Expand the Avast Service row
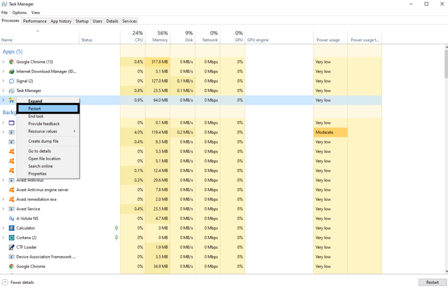Screen dimensions: 448x290 3,209
